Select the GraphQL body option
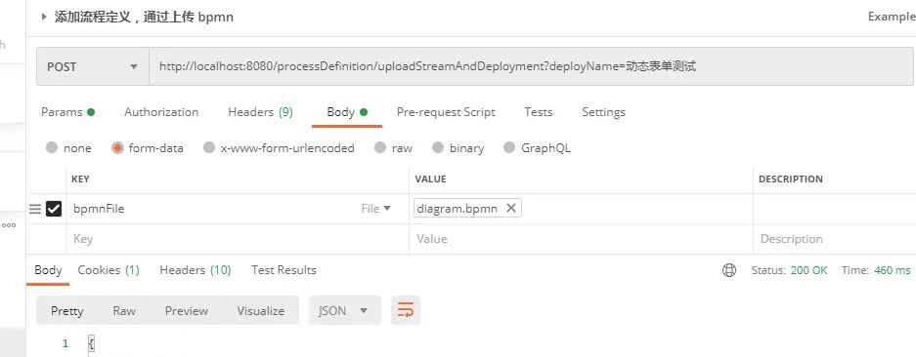 510,147
